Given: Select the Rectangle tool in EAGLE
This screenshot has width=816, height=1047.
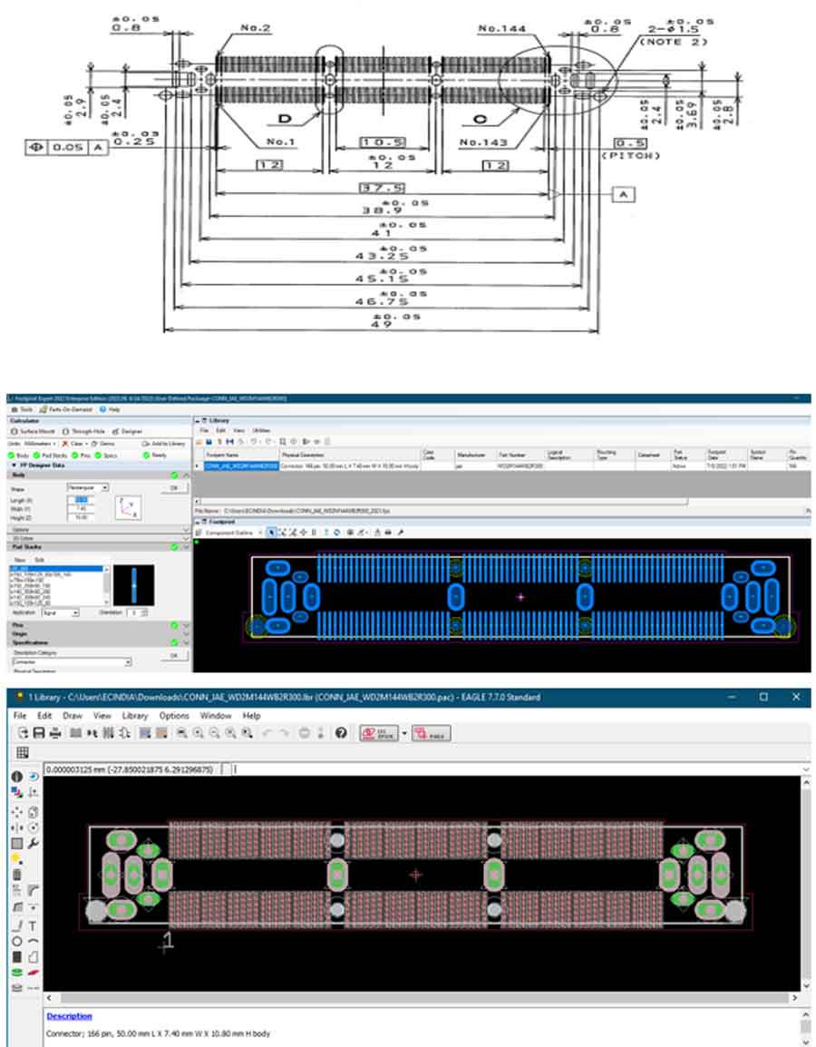Looking at the screenshot, I should coord(17,957).
